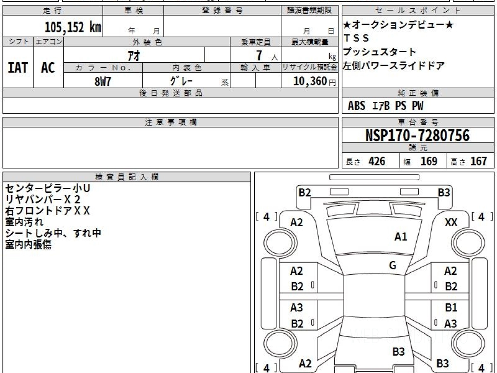Select the 105,152 km mileage value
The width and height of the screenshot is (497, 373).
(x=73, y=27)
